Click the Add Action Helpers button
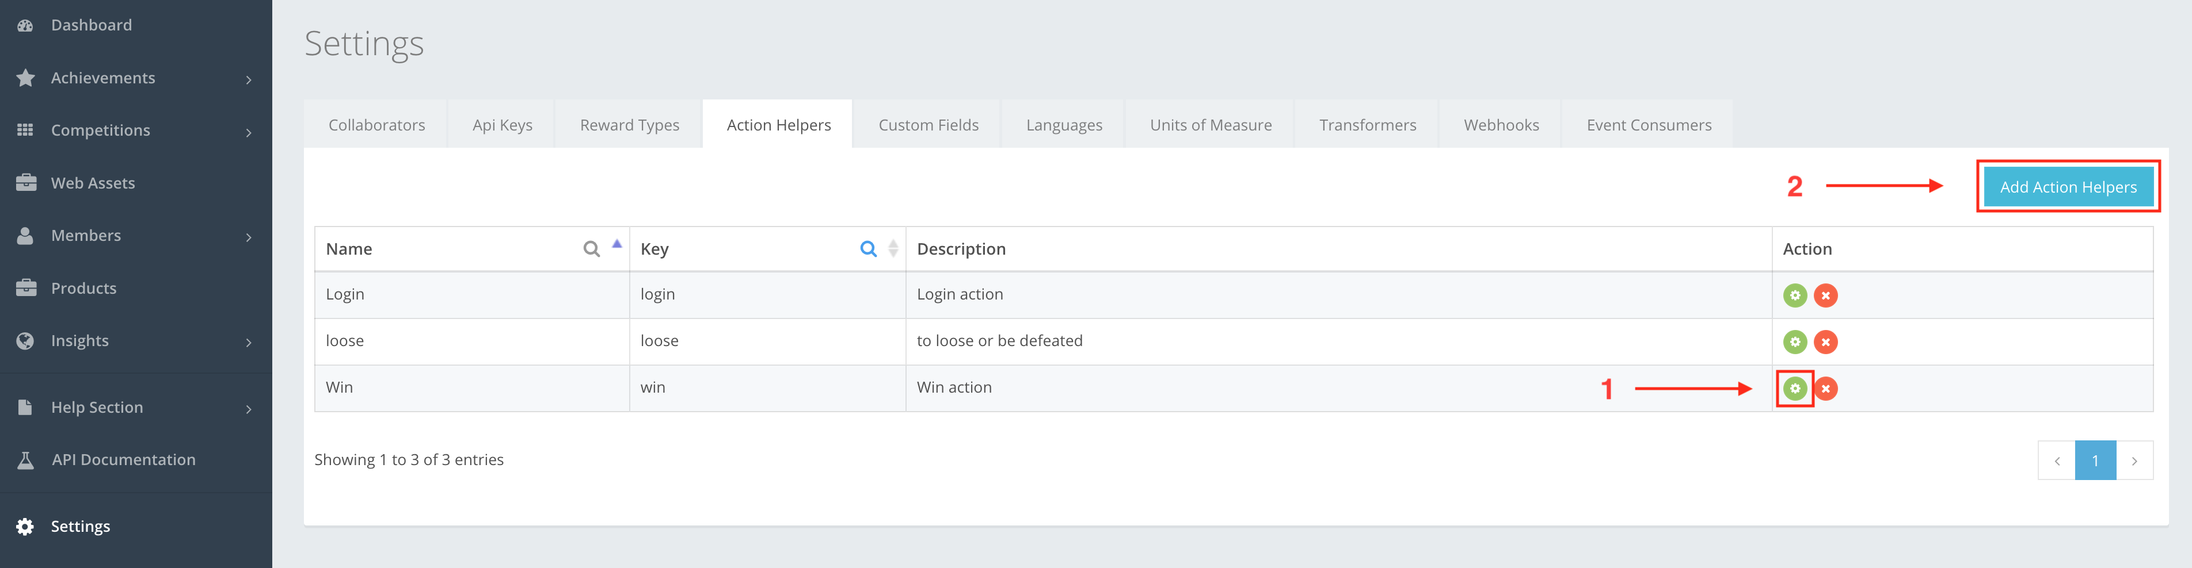 [x=2068, y=187]
